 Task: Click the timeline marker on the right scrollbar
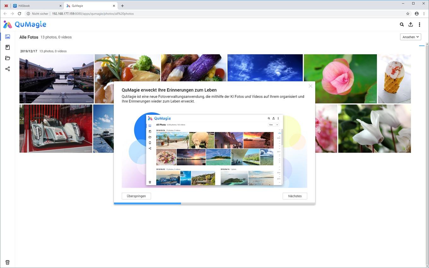[x=422, y=46]
